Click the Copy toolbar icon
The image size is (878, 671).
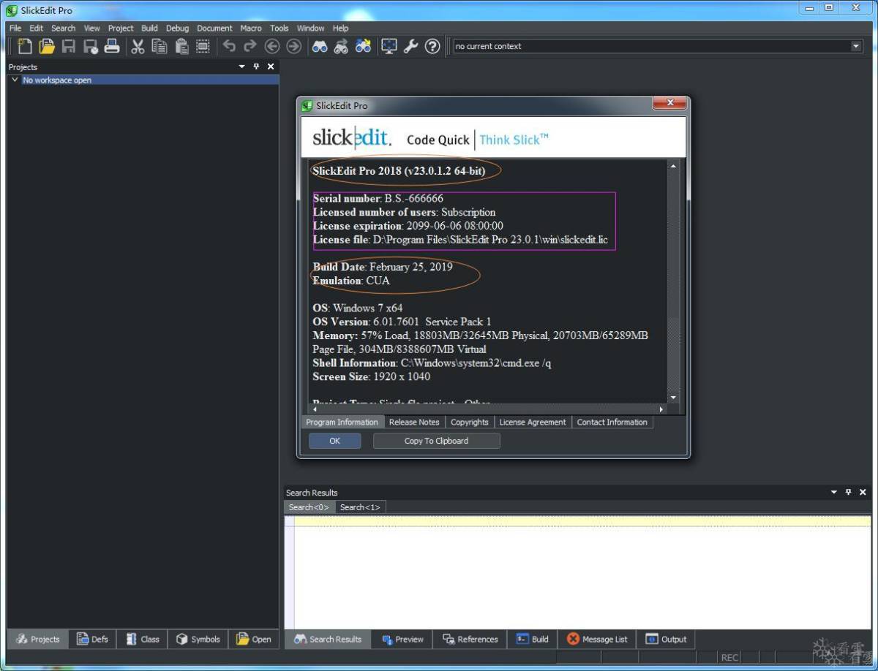(160, 46)
